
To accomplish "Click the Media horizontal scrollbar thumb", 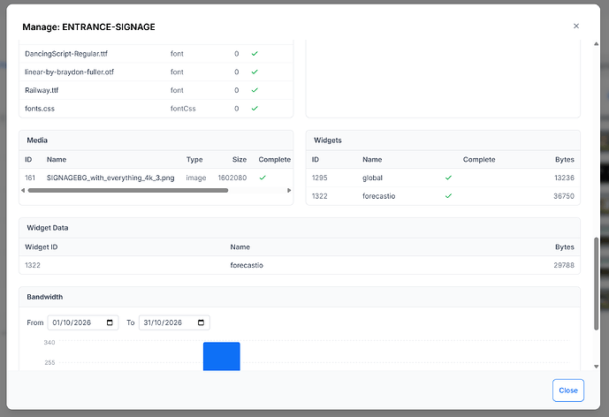I will [128, 190].
